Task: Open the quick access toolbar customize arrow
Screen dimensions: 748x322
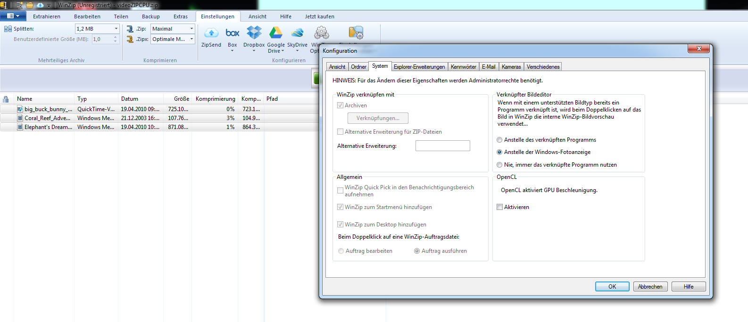Action: pyautogui.click(x=49, y=6)
